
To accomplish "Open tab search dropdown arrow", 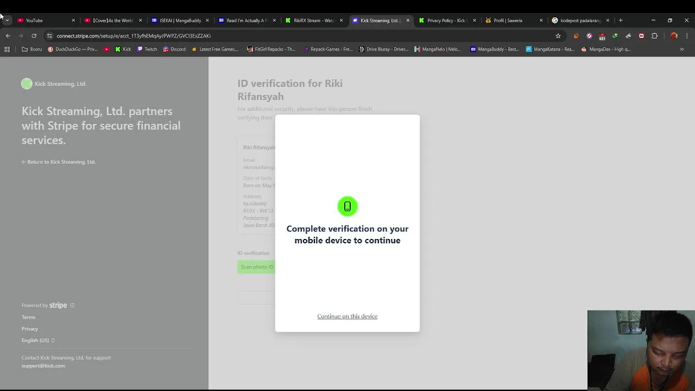I will click(x=7, y=21).
